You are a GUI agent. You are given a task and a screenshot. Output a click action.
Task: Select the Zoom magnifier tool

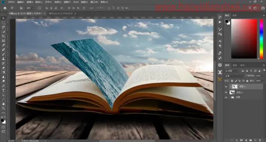click(x=3, y=108)
